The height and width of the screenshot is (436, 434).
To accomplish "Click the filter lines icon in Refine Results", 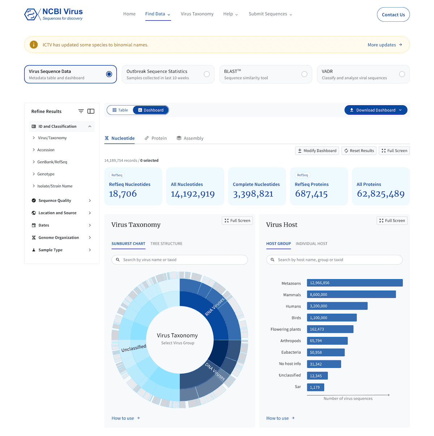I will point(81,111).
